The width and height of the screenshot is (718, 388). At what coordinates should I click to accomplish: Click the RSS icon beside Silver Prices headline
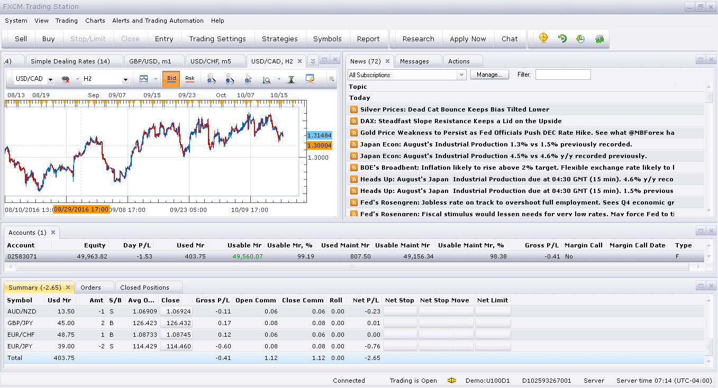pos(354,109)
